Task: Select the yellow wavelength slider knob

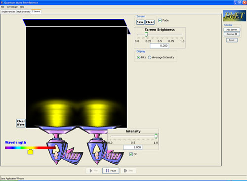Action: 30,152
